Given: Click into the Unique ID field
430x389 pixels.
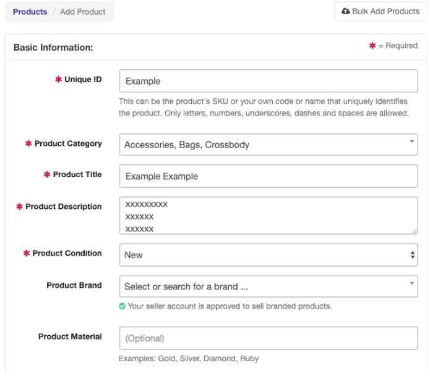Looking at the screenshot, I should coord(269,81).
